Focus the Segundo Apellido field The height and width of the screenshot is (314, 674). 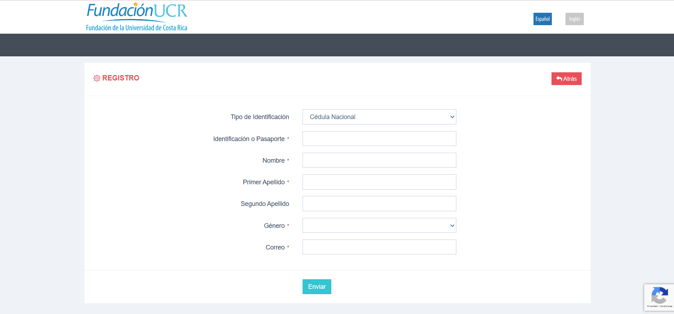coord(379,204)
